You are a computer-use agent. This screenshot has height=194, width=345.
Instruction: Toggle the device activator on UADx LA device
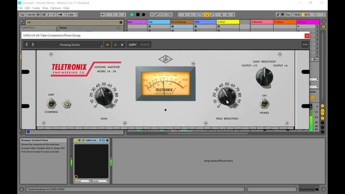coord(75,140)
